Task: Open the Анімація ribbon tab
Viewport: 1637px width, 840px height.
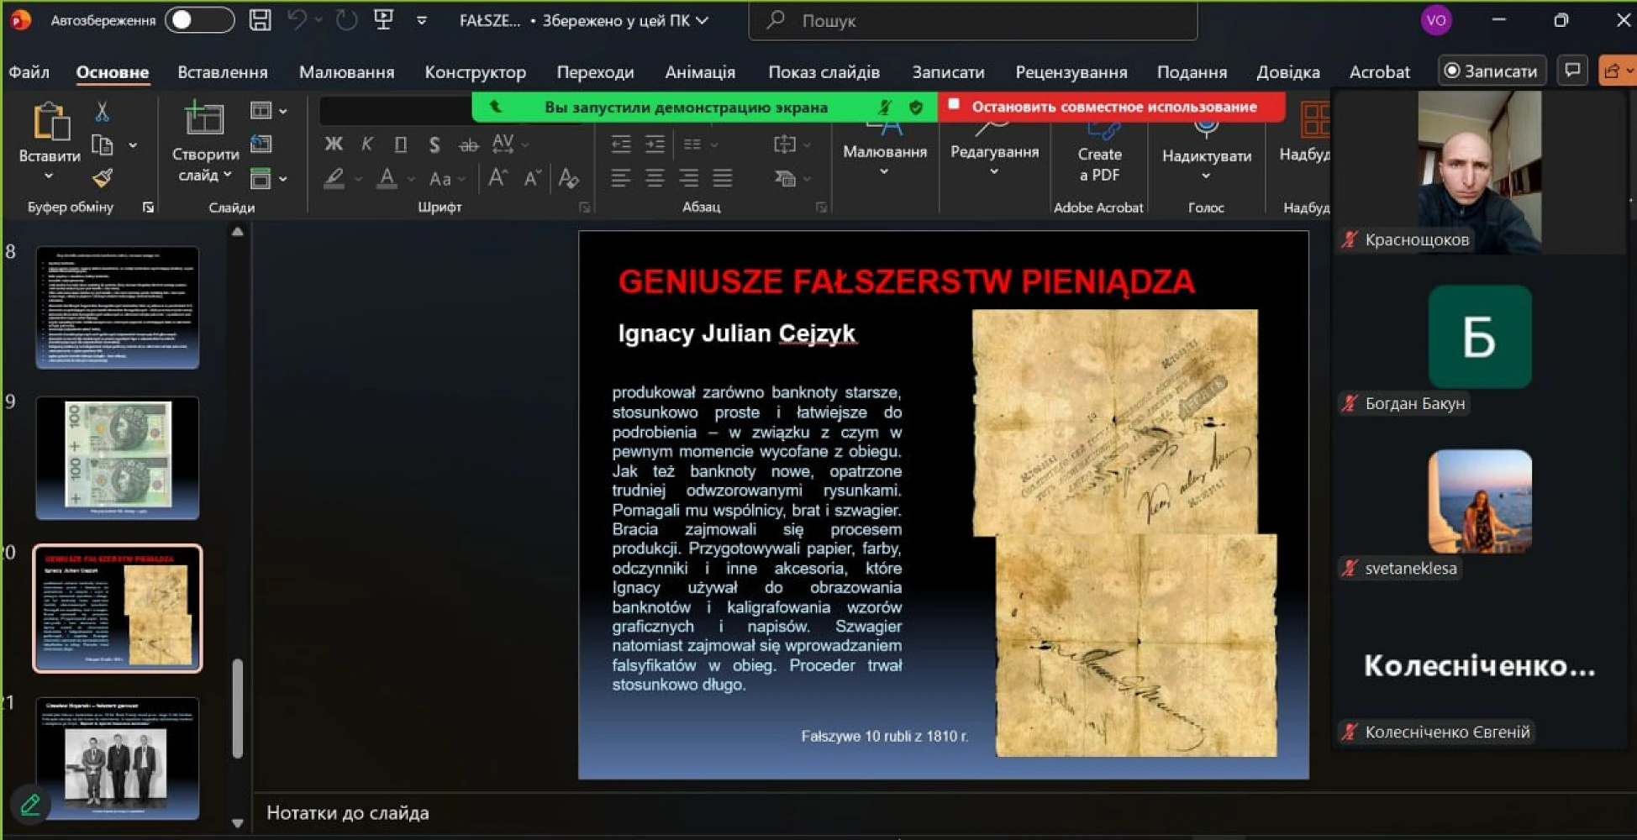Action: point(699,72)
